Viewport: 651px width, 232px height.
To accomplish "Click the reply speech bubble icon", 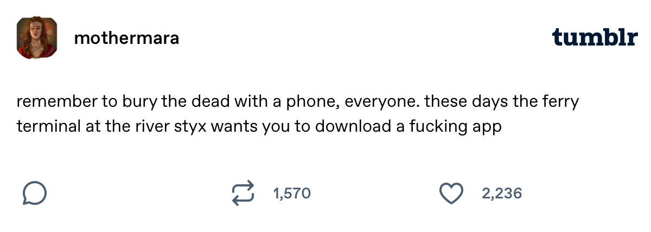I will click(x=35, y=194).
